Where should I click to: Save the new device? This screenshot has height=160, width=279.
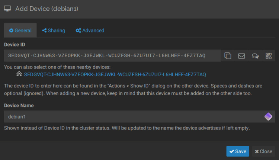pyautogui.click(x=238, y=151)
